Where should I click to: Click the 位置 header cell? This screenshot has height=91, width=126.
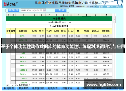[x=8, y=31]
